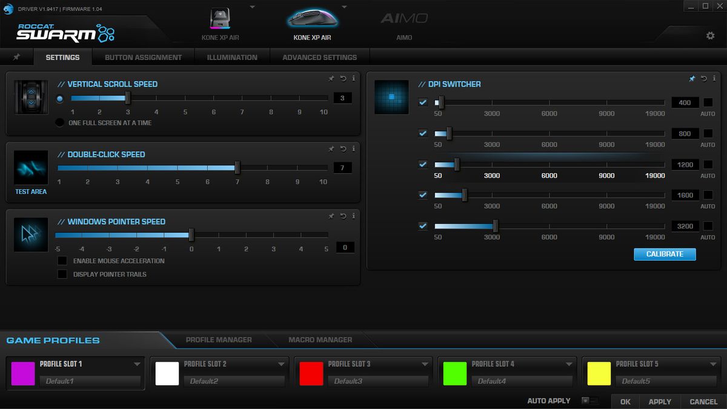Open the settings gear icon
This screenshot has height=409, width=727.
[710, 36]
